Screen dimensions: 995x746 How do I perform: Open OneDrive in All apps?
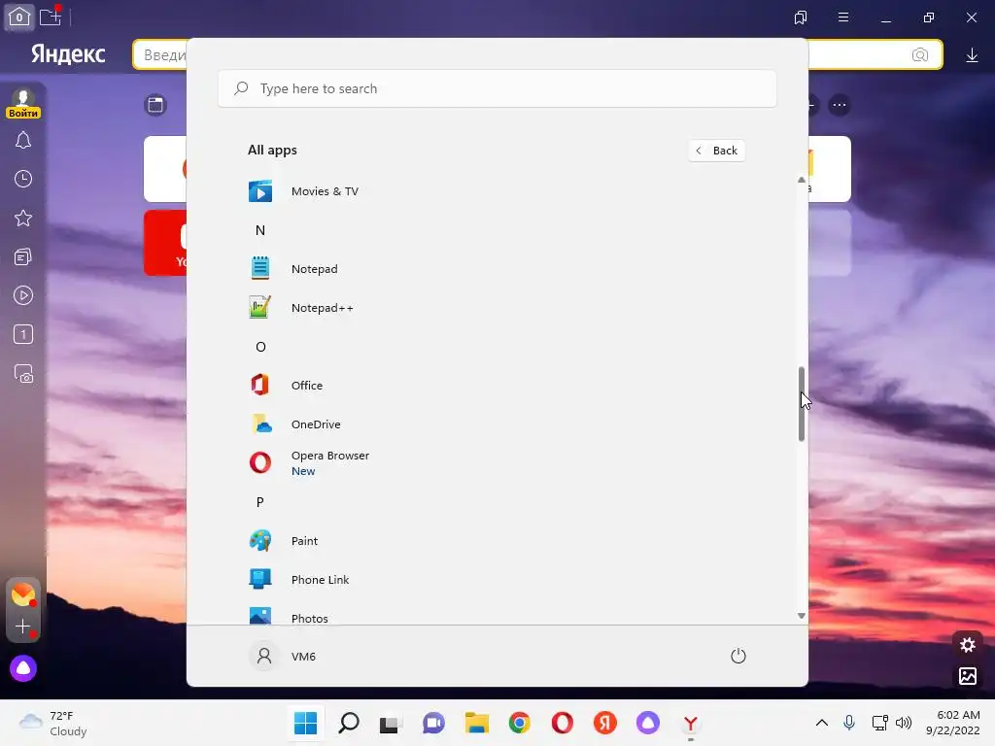point(497,424)
